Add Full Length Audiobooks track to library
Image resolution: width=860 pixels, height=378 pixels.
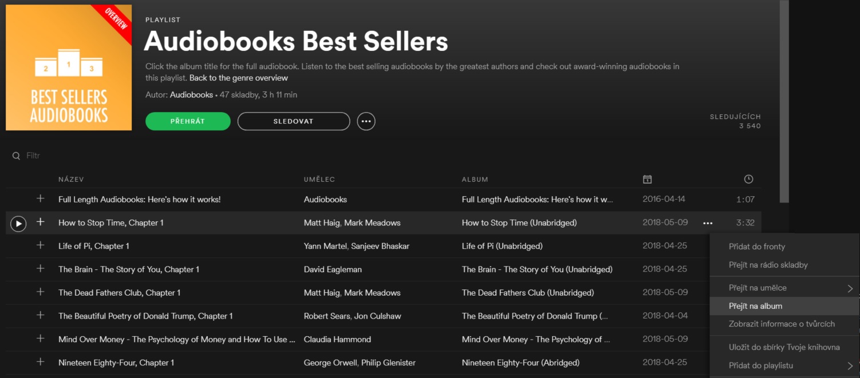click(x=40, y=199)
